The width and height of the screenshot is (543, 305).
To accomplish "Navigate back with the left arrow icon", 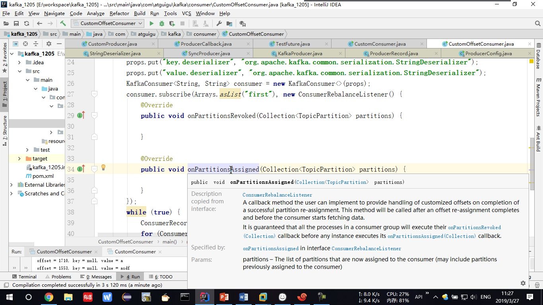I will click(39, 23).
